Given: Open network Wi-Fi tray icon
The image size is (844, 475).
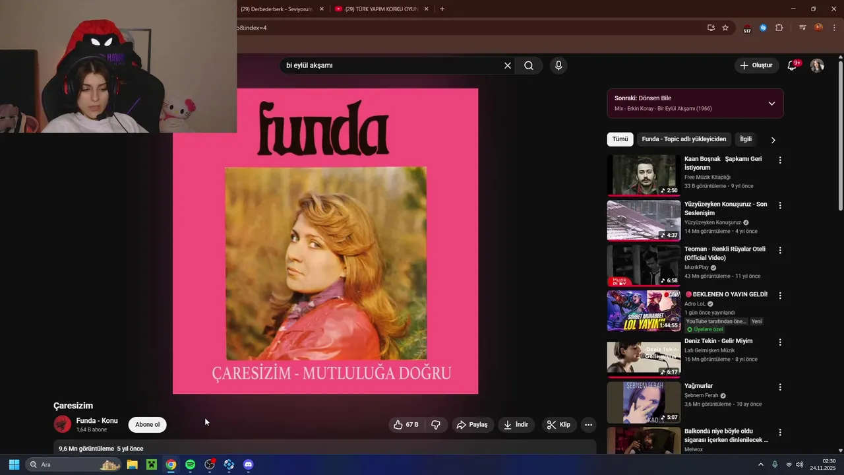Looking at the screenshot, I should pyautogui.click(x=789, y=464).
